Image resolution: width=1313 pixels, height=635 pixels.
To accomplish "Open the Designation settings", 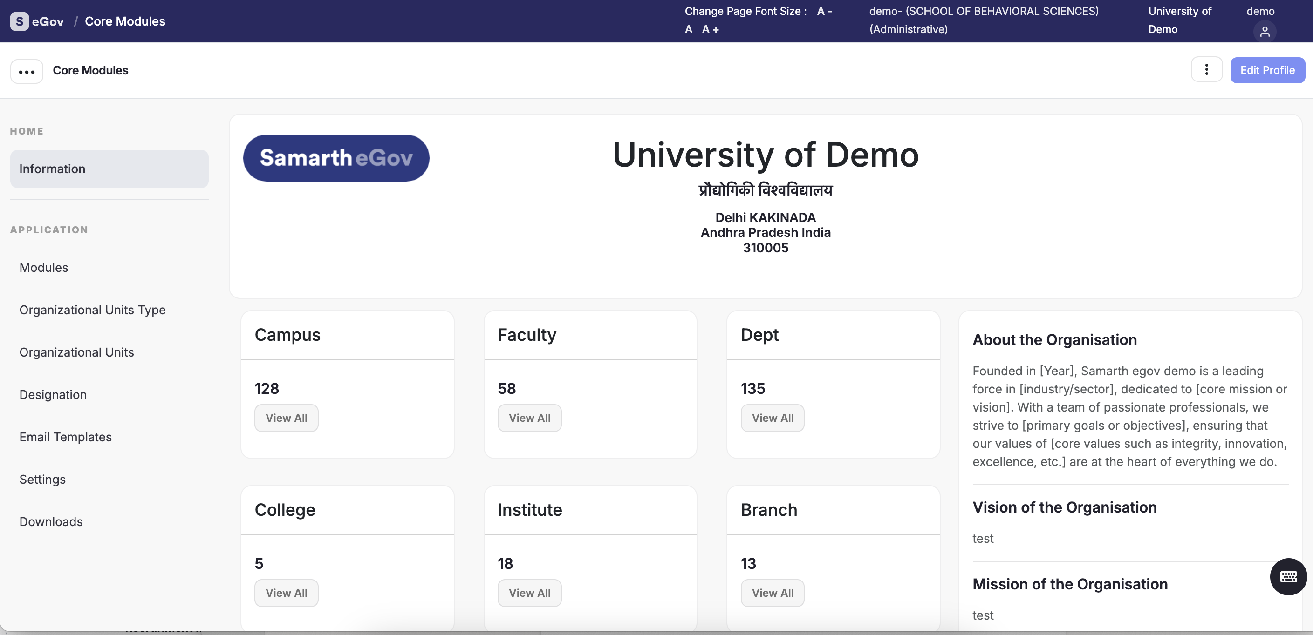I will pyautogui.click(x=53, y=394).
